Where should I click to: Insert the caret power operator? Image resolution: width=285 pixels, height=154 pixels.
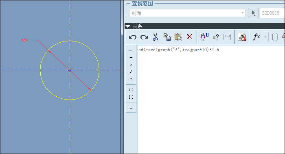click(x=131, y=79)
